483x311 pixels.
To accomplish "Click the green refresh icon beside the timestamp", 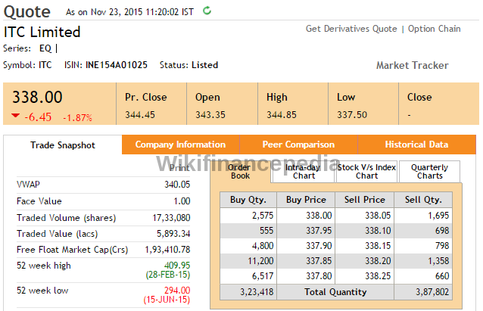I will pos(207,11).
